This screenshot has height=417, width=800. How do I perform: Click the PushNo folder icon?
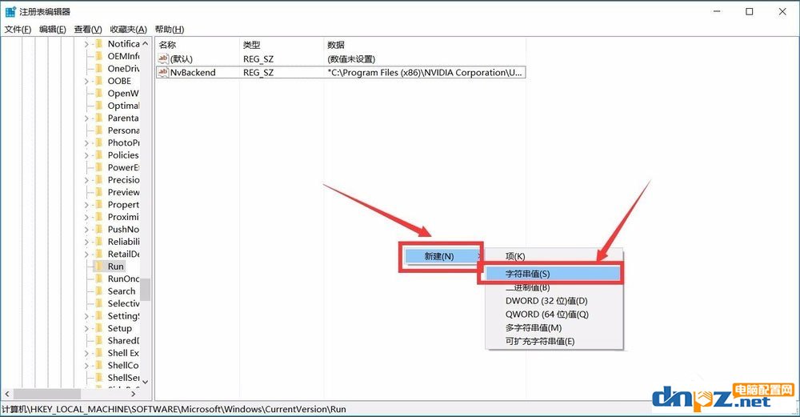99,229
